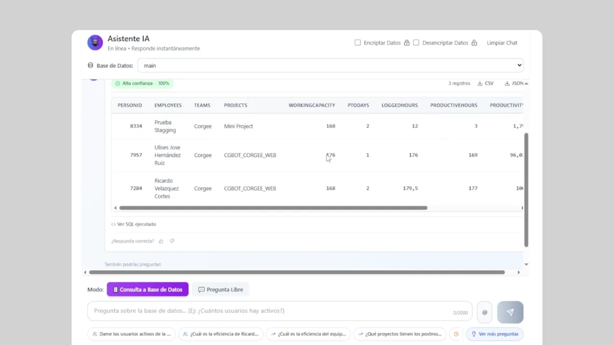Screen dimensions: 614x345
Task: Enable the Desencriptar Datos checkbox
Action: [416, 43]
